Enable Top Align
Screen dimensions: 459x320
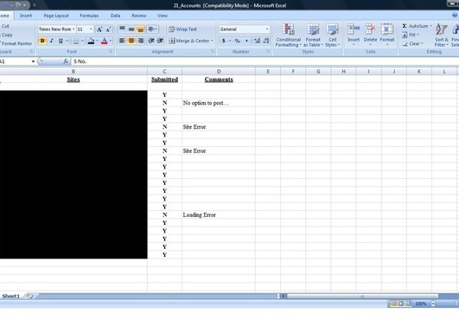122,29
